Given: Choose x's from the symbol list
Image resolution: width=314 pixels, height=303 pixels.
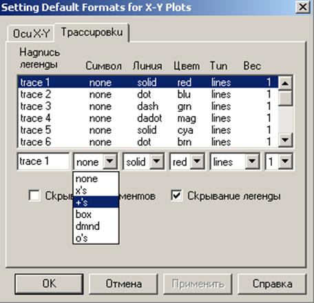Looking at the screenshot, I should coord(96,190).
